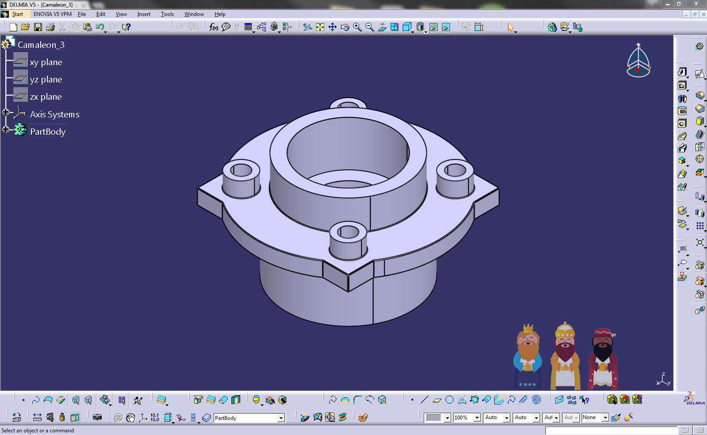This screenshot has height=435, width=707.
Task: Create a Point with point tool
Action: (x=412, y=400)
